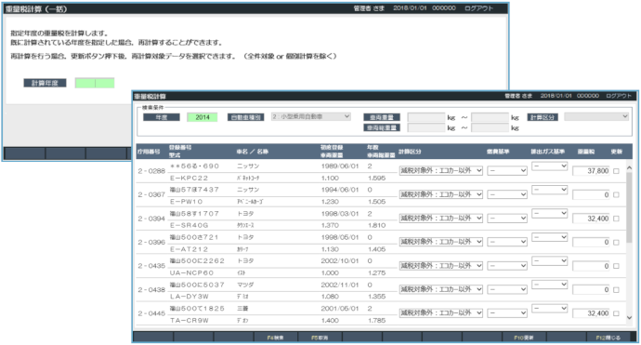Image resolution: width=641 pixels, height=345 pixels.
Task: Click the F12 閉じる function button
Action: pyautogui.click(x=608, y=338)
